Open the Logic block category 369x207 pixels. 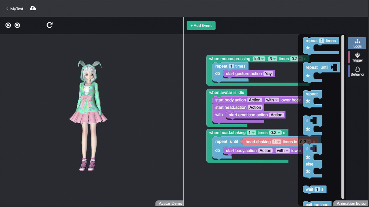point(357,43)
